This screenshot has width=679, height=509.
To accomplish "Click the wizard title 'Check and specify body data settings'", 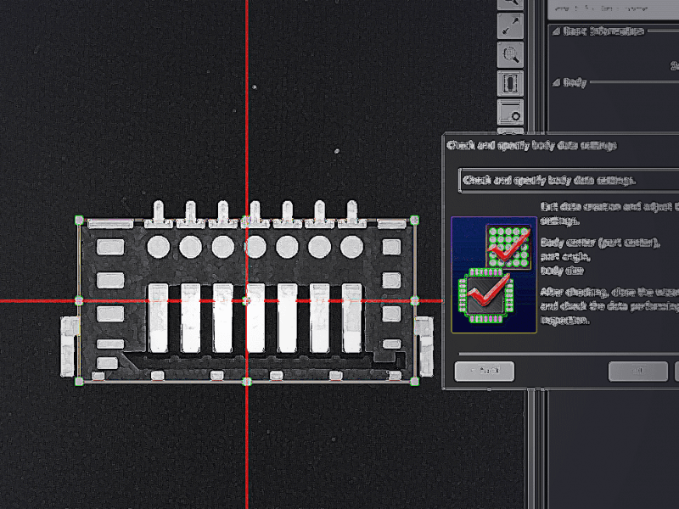I will 531,145.
